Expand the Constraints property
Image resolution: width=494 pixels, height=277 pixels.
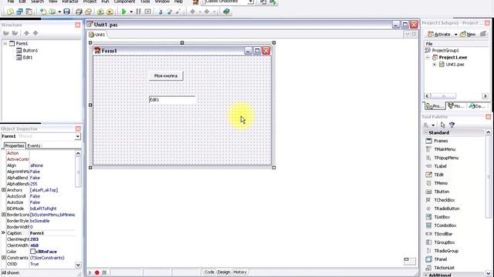click(x=3, y=258)
